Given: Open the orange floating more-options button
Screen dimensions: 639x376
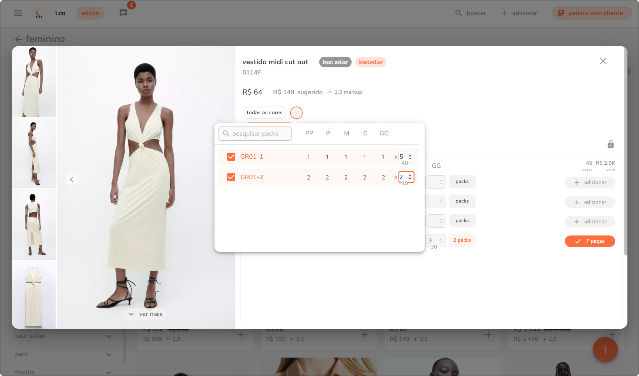Looking at the screenshot, I should pyautogui.click(x=605, y=349).
